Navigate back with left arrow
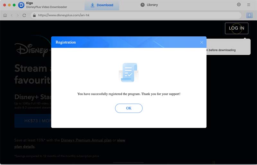This screenshot has height=165, width=257. (x=12, y=15)
